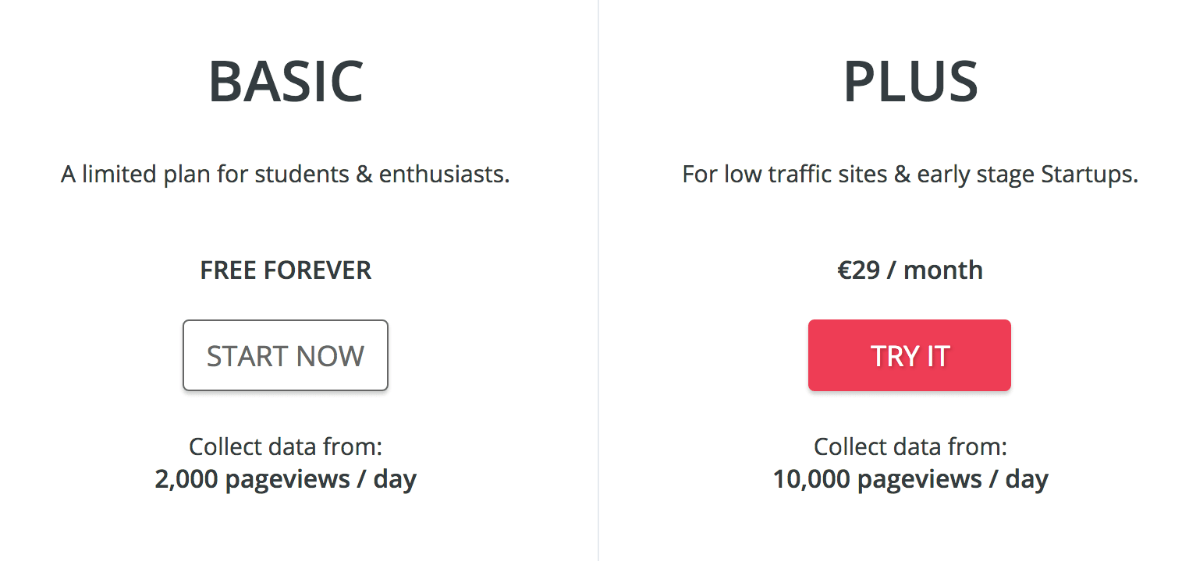Click the vertical divider between plans
The height and width of the screenshot is (561, 1189).
[598, 280]
